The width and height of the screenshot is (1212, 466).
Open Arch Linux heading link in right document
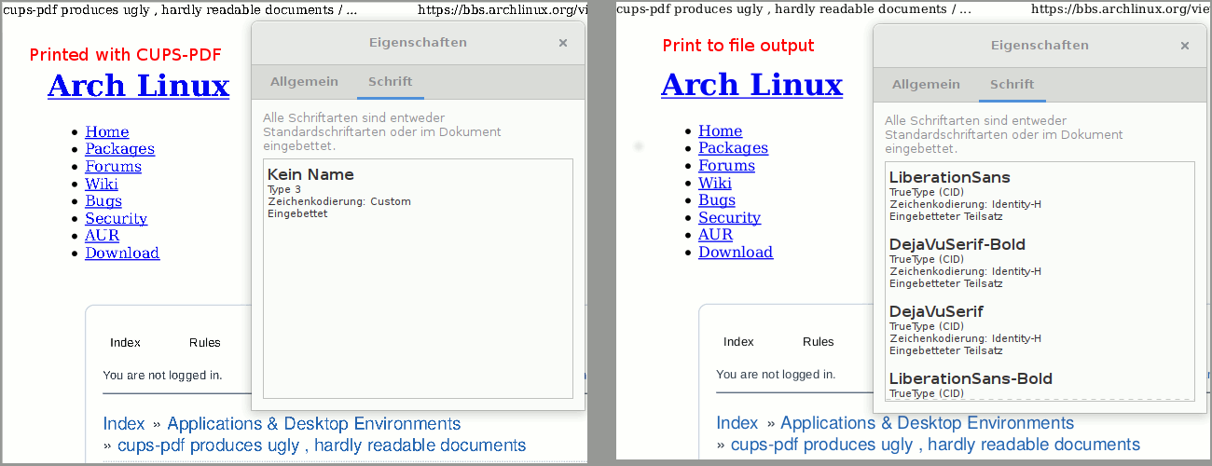tap(751, 85)
